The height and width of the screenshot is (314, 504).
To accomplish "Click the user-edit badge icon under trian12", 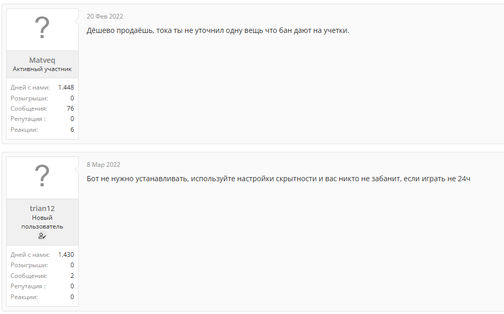I will click(42, 236).
